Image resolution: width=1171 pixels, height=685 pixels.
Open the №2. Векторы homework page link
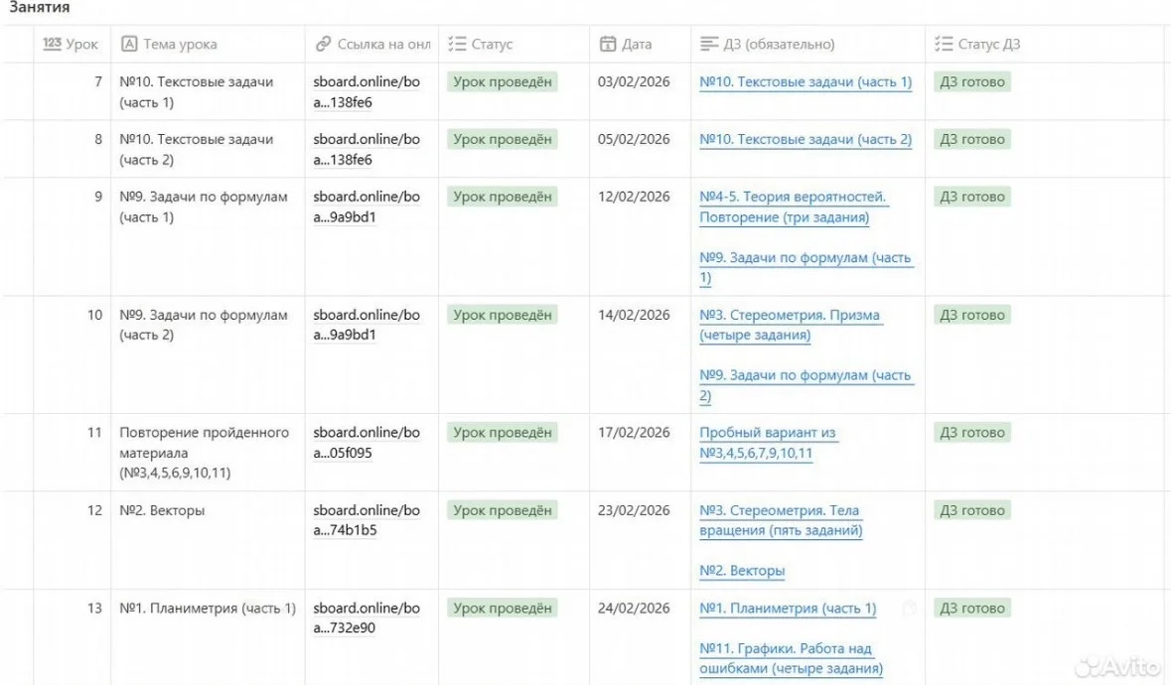tap(742, 571)
